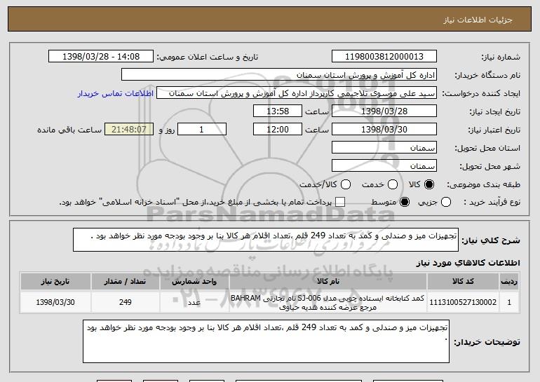Click the استان محل تحویل field
Screen dimensions: 540x382
(384, 148)
